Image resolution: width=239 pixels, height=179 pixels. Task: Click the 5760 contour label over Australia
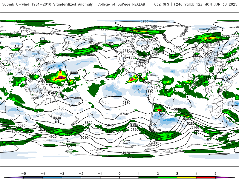[60, 108]
